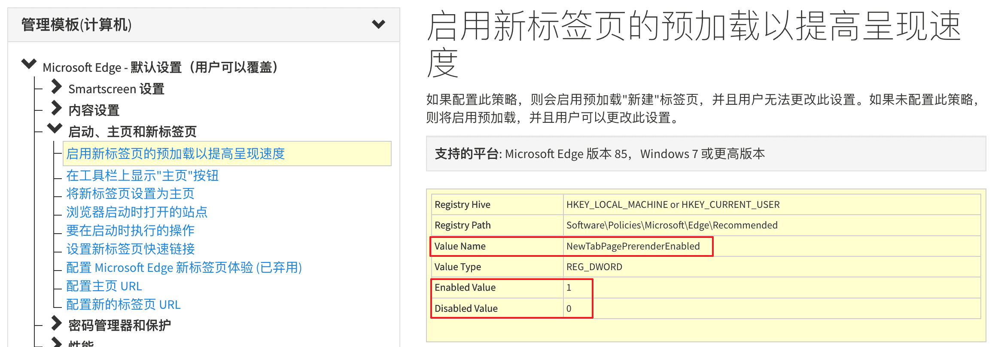Open 配置 Microsoft Edge 新标签页体验 (已弃用)

[x=184, y=268]
